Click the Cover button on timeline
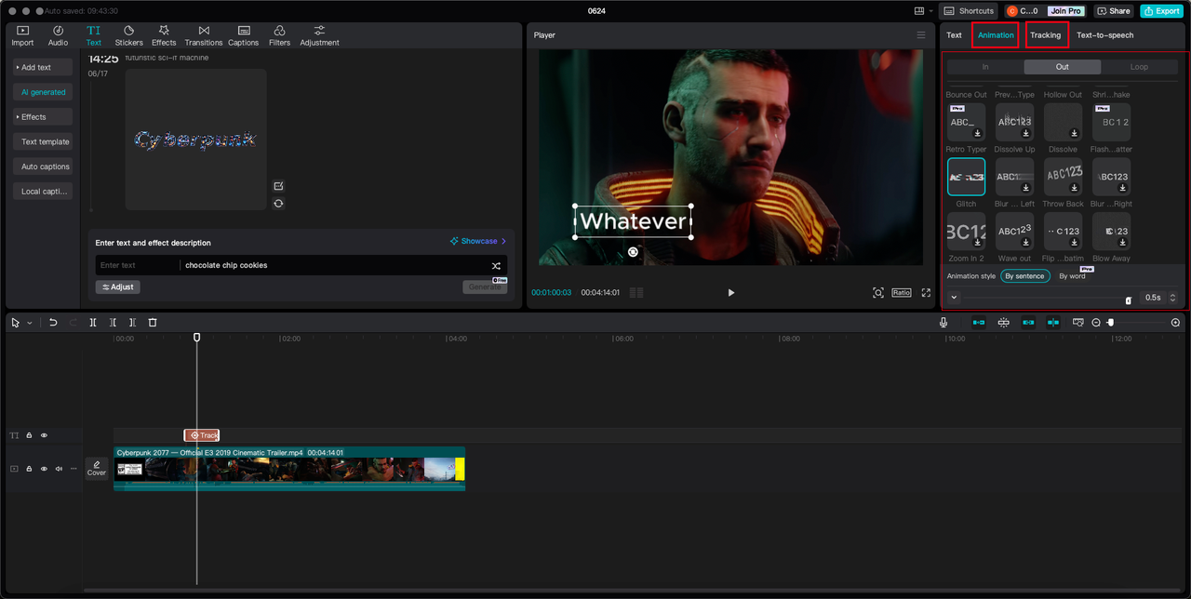 [97, 468]
